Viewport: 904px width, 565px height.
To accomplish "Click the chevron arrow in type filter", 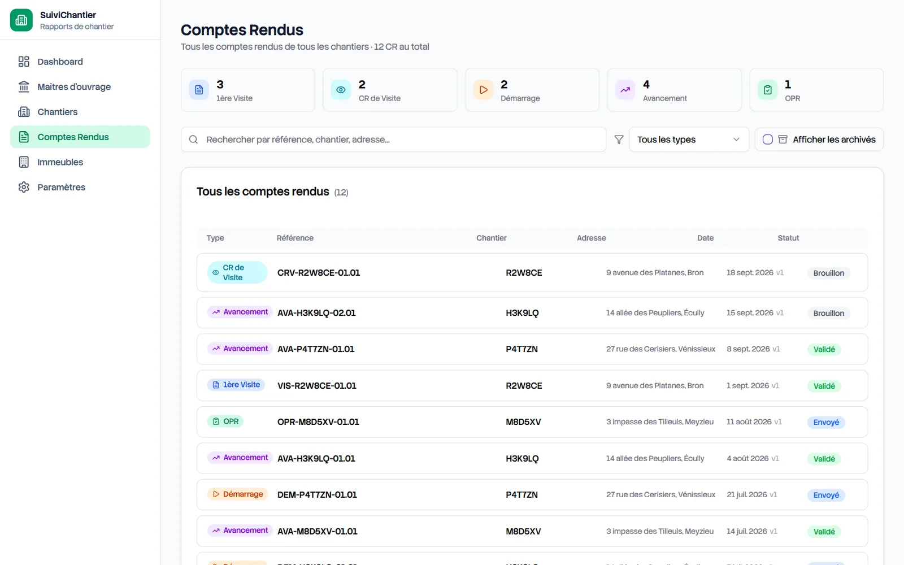I will point(736,140).
